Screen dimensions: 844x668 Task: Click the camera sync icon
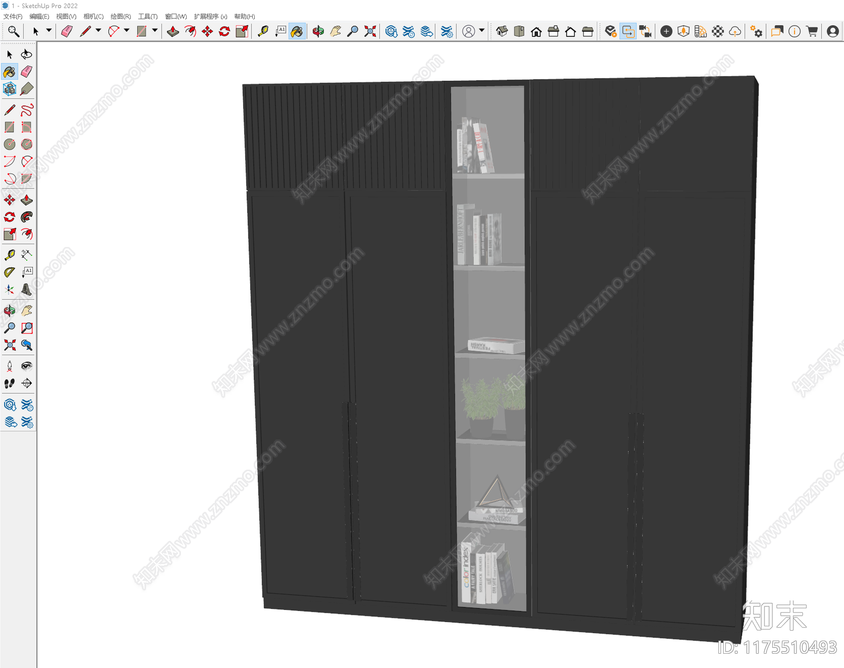coord(645,32)
